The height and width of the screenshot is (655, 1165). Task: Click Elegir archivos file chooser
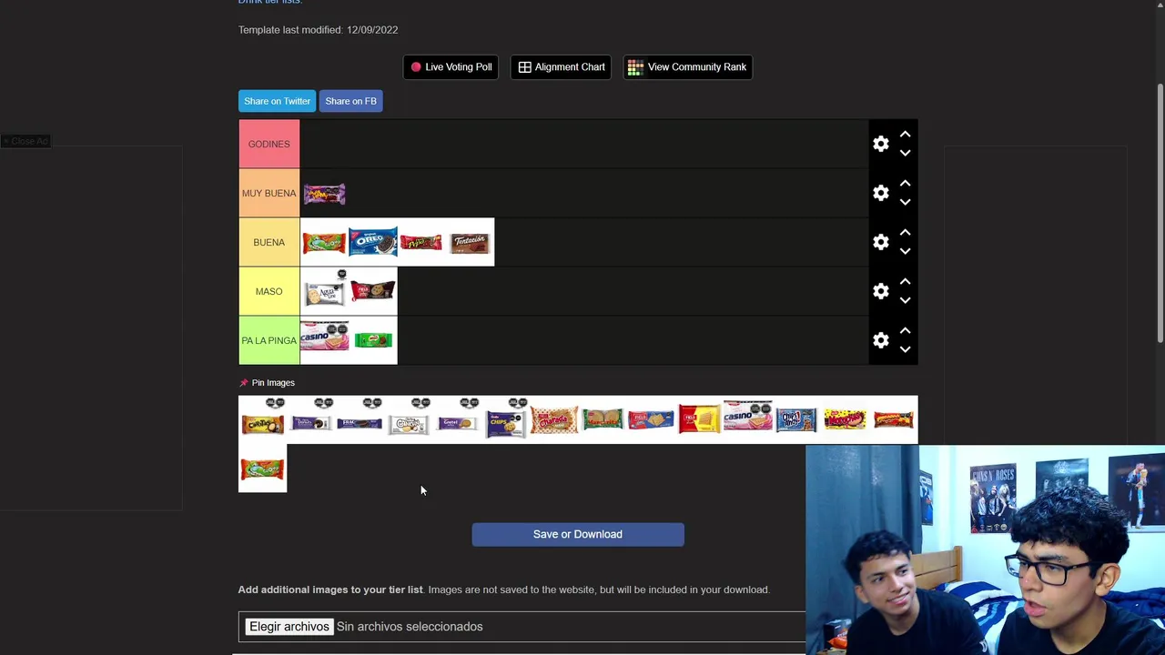click(289, 627)
